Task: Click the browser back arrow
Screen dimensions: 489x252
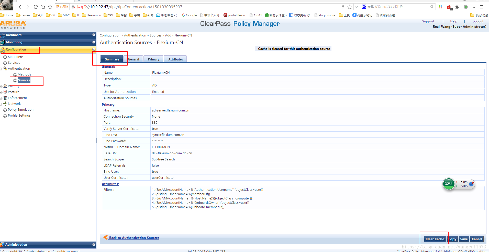Action: [x=20, y=7]
